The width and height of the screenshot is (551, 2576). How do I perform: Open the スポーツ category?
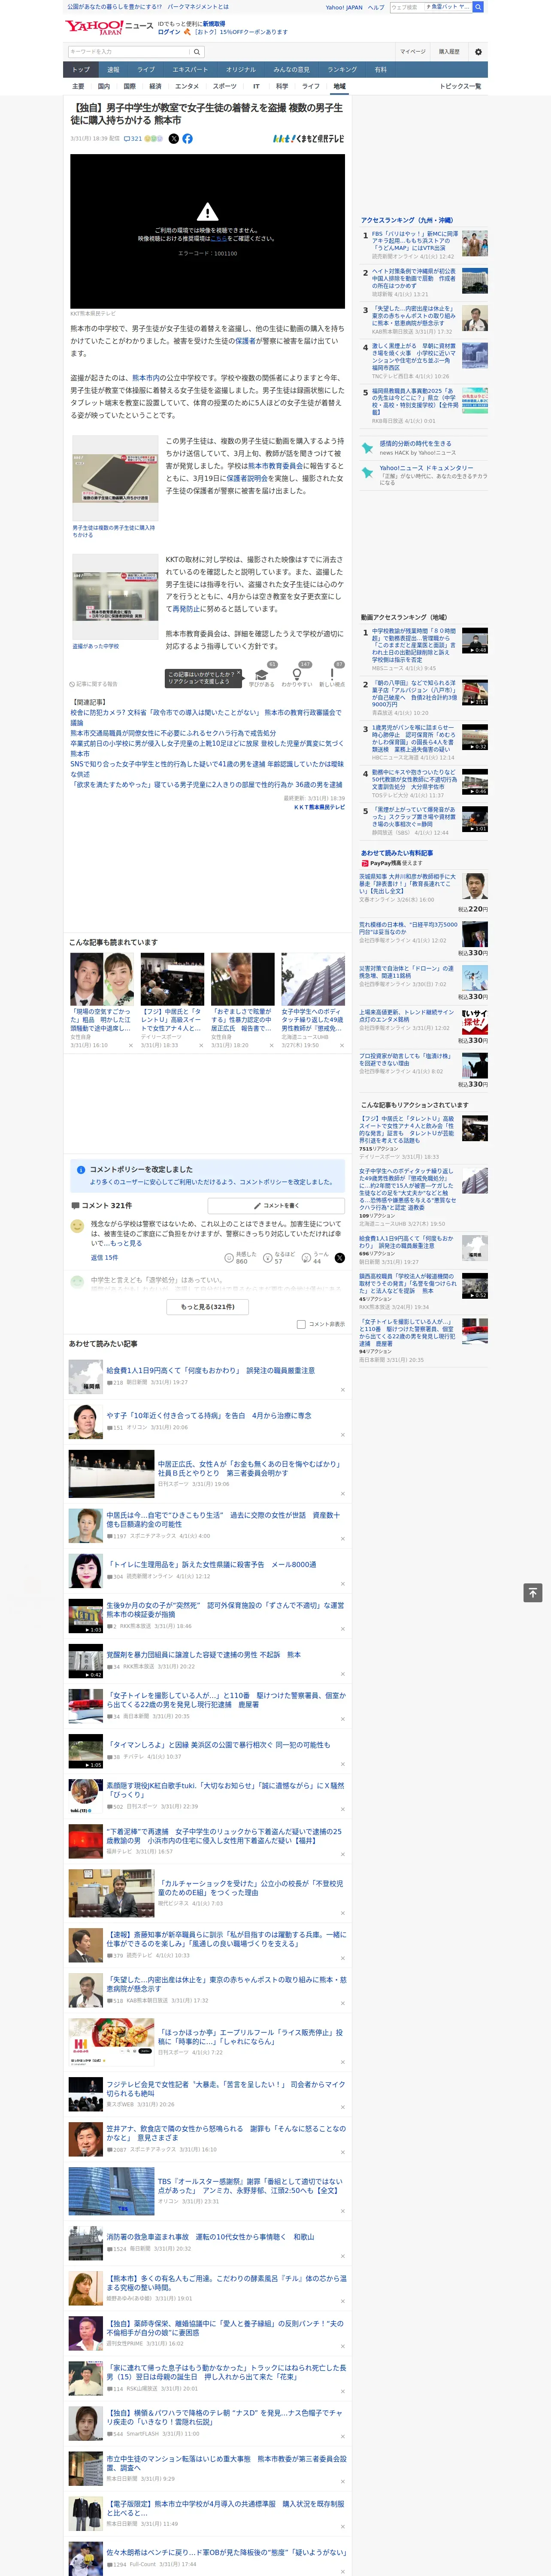point(225,86)
